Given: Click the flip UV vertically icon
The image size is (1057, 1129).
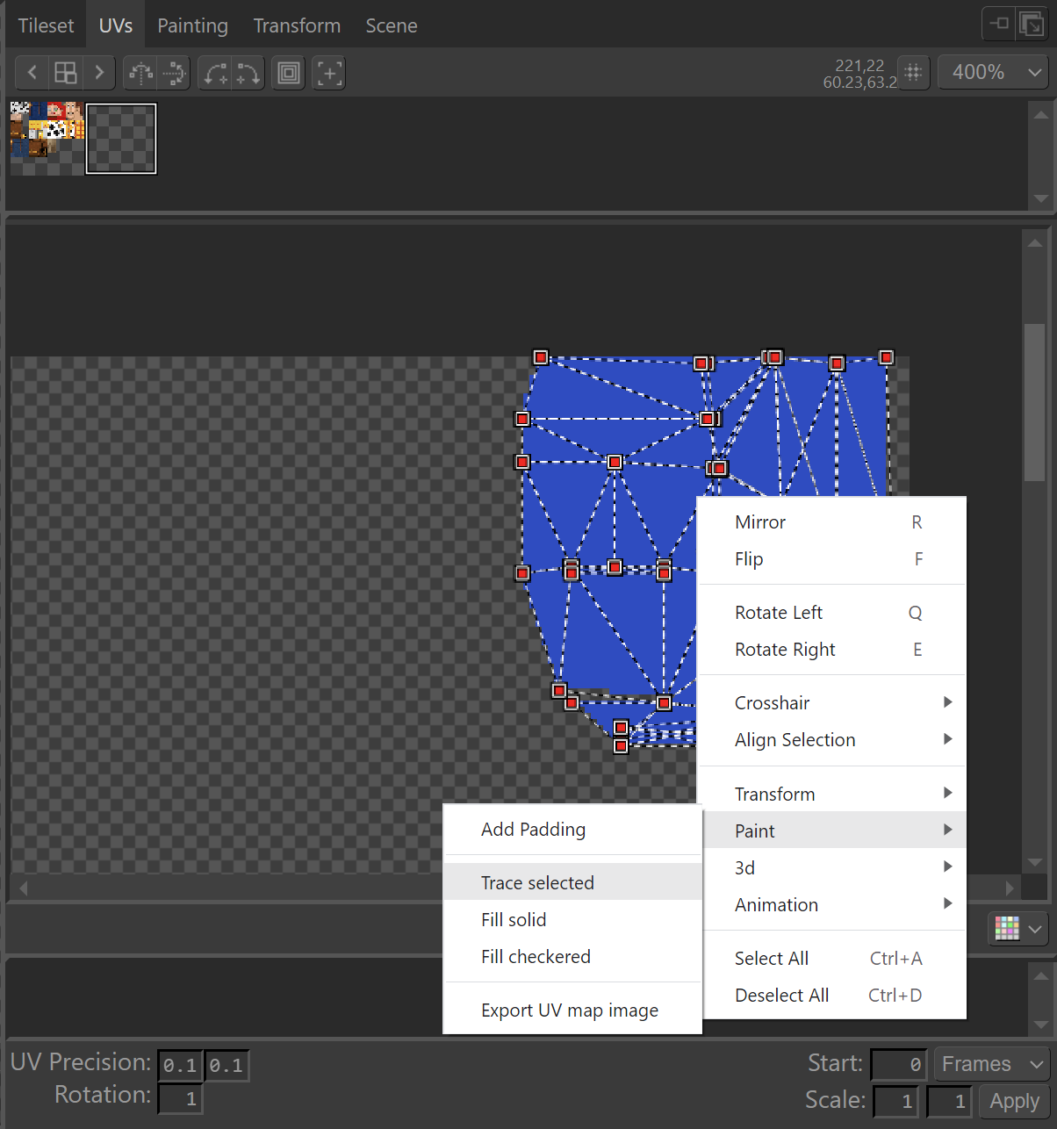Looking at the screenshot, I should tap(175, 72).
